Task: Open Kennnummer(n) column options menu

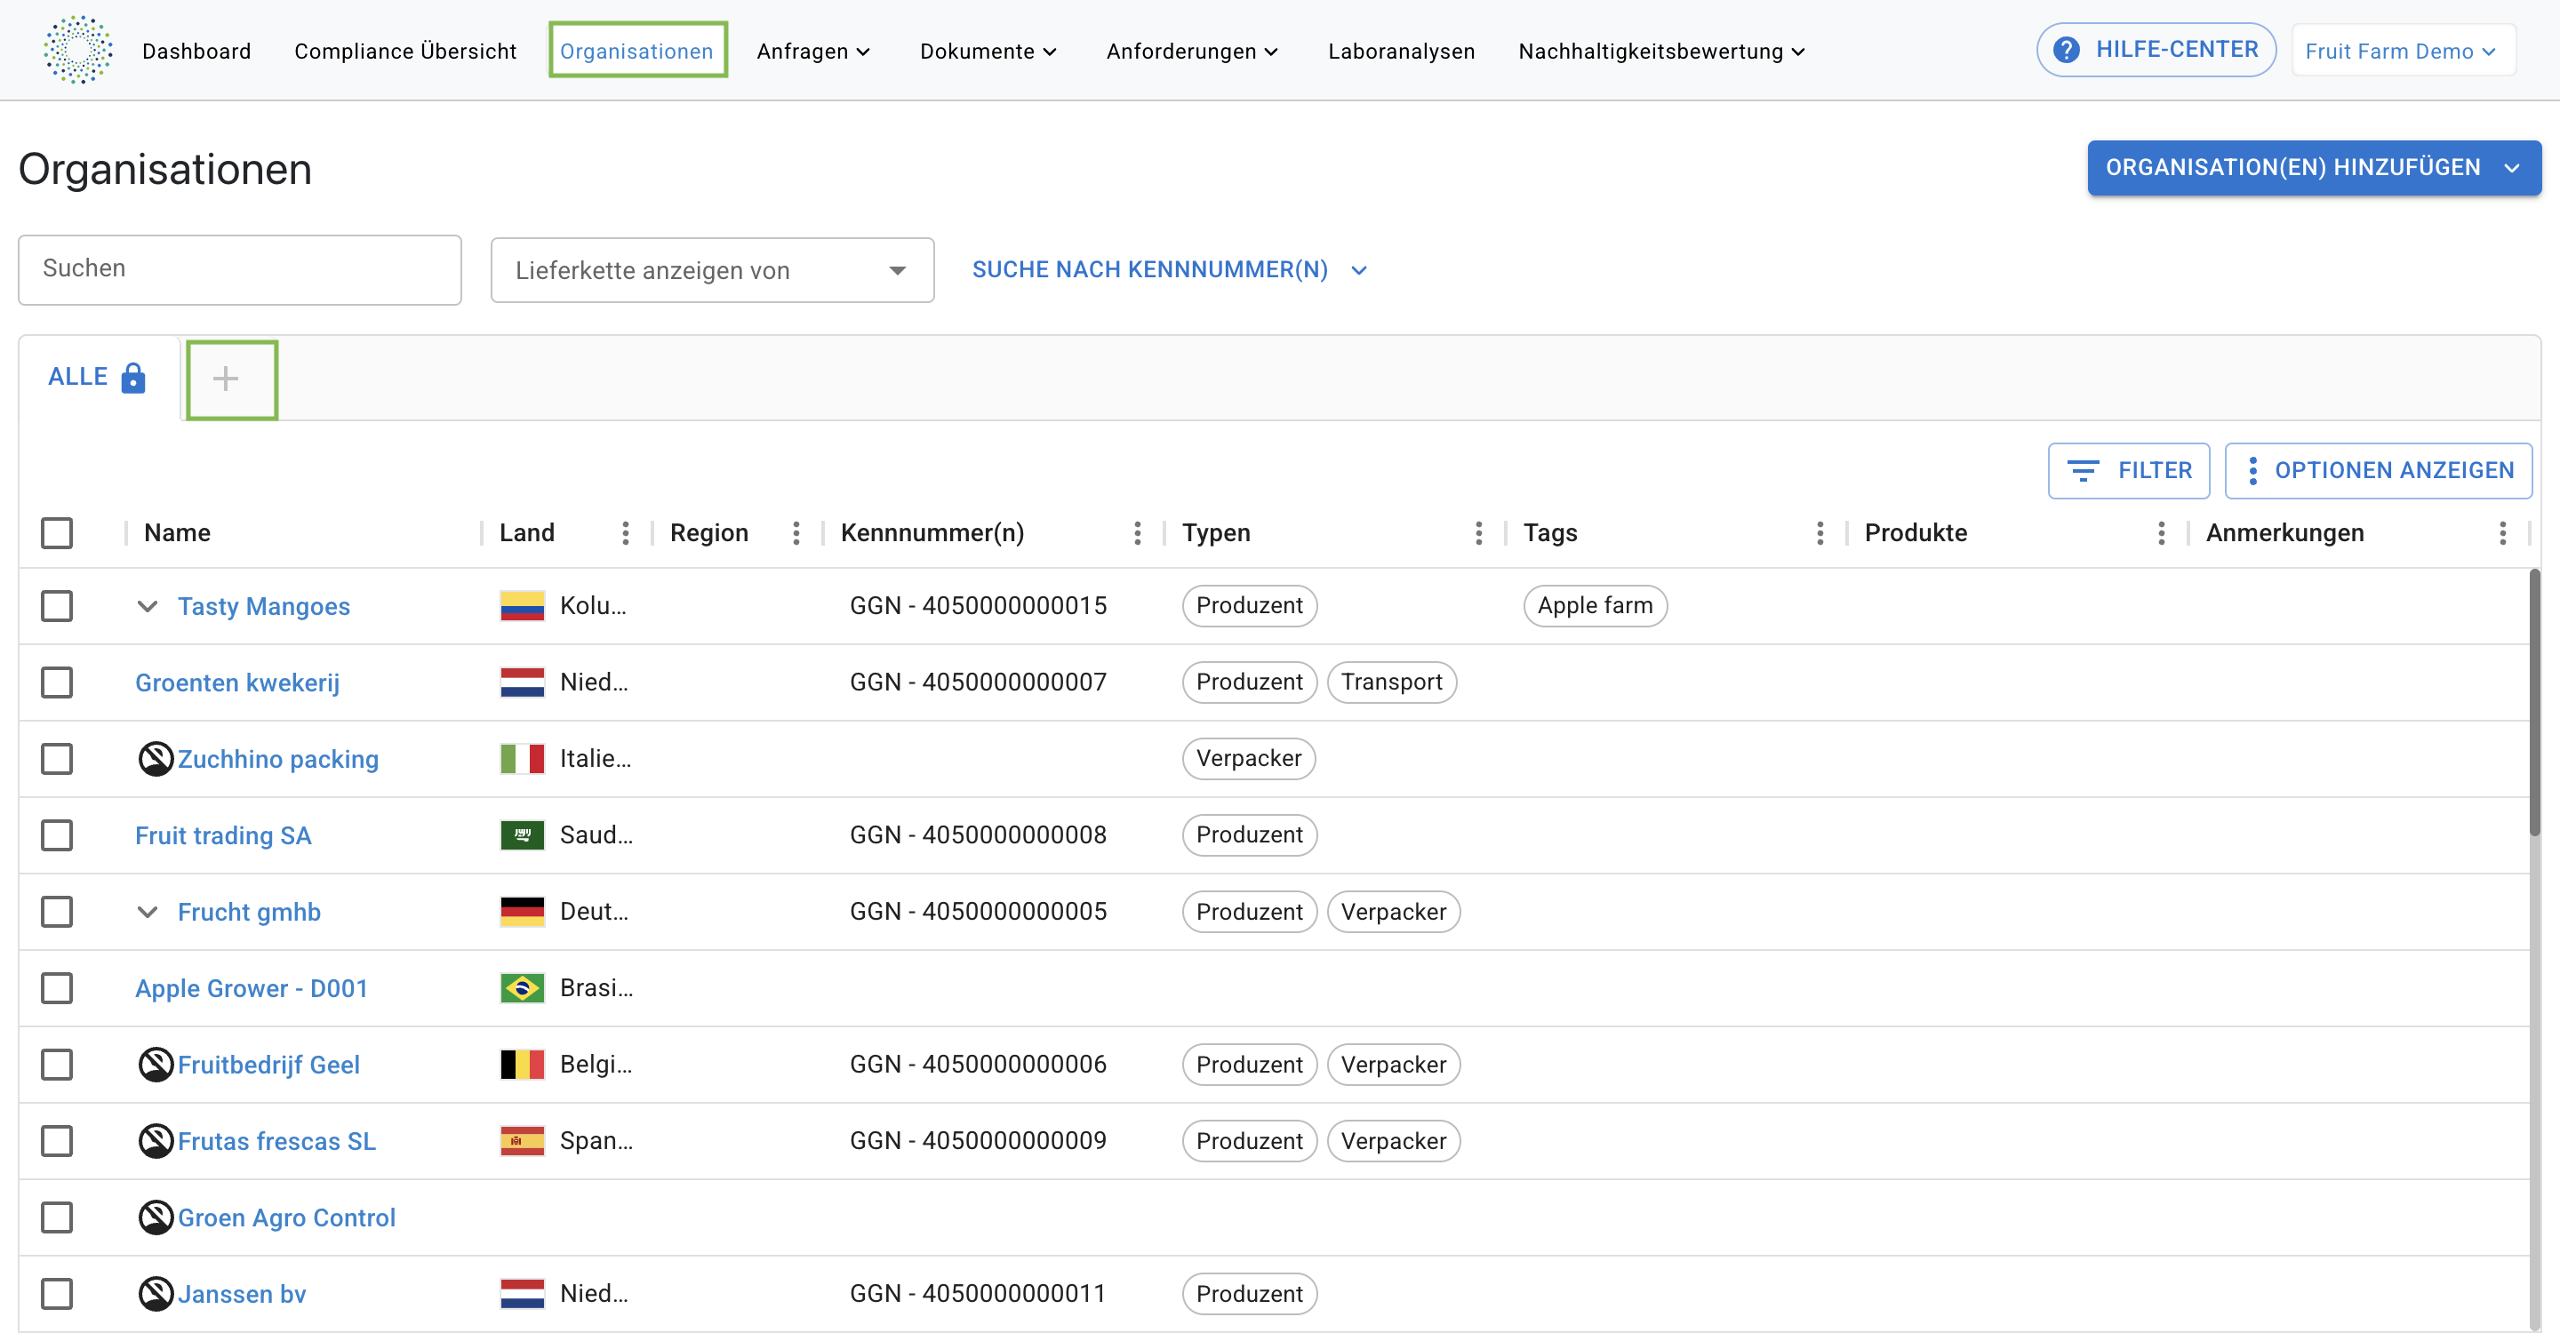Action: (x=1137, y=533)
